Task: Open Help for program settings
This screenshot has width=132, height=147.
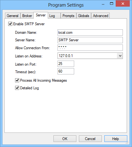Action: [116, 139]
